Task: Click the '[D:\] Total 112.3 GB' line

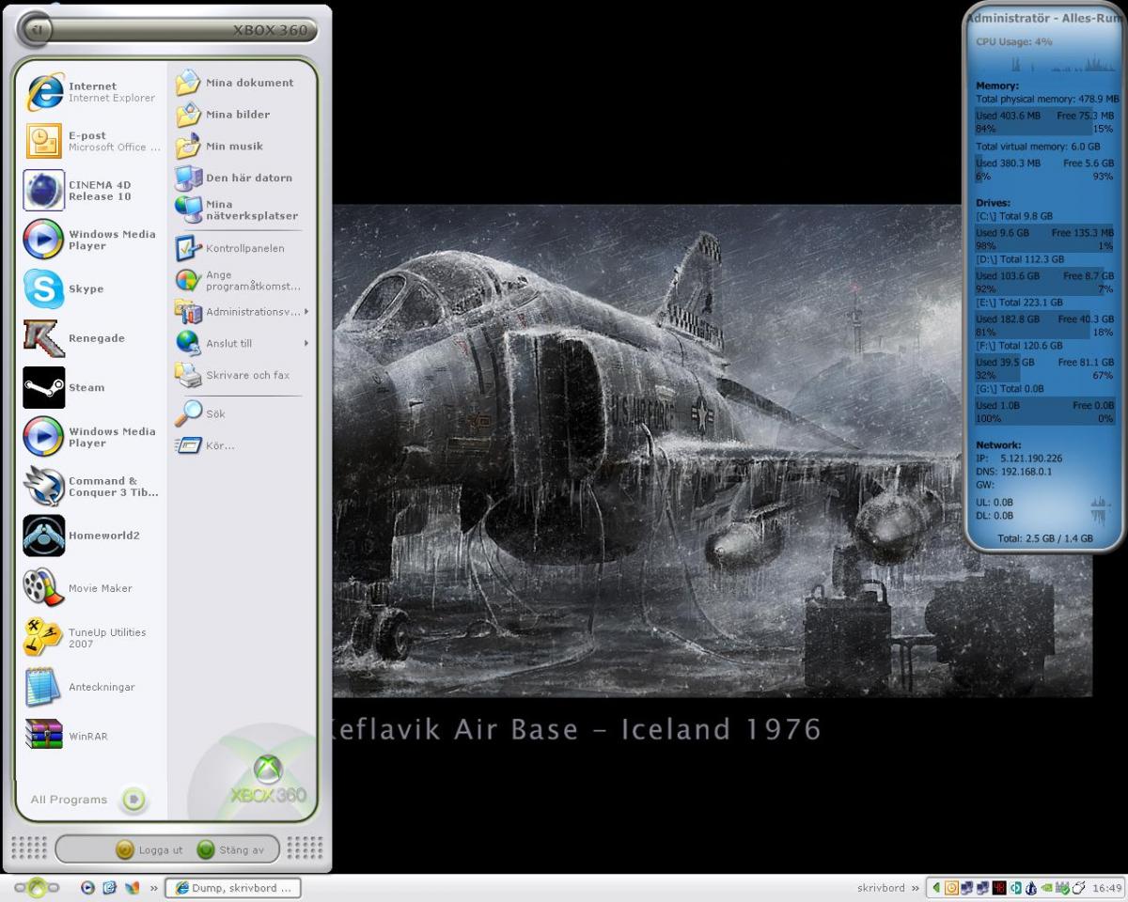Action: (x=1020, y=259)
